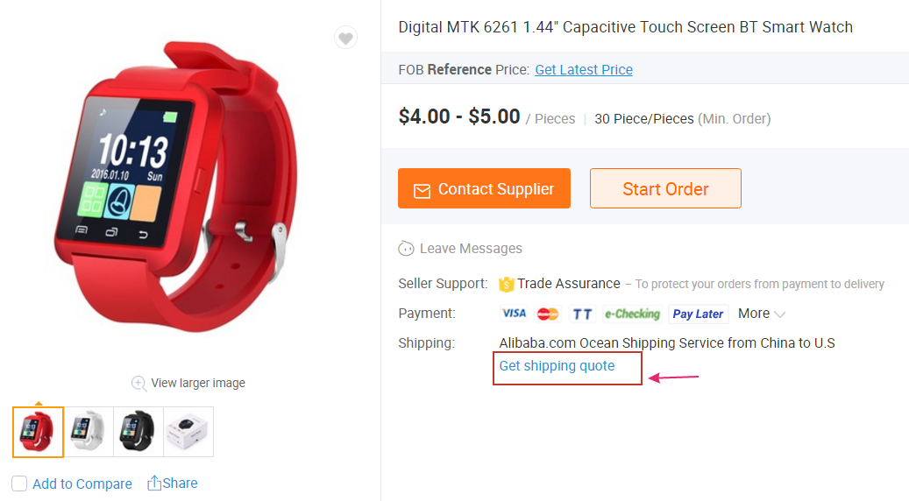Click the VISA payment icon
909x501 pixels.
[x=514, y=314]
